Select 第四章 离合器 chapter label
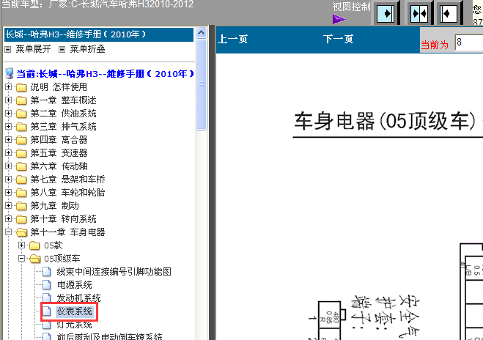 [59, 140]
